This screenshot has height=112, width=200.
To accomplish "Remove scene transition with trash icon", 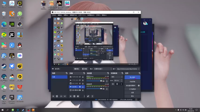I will [117, 84].
